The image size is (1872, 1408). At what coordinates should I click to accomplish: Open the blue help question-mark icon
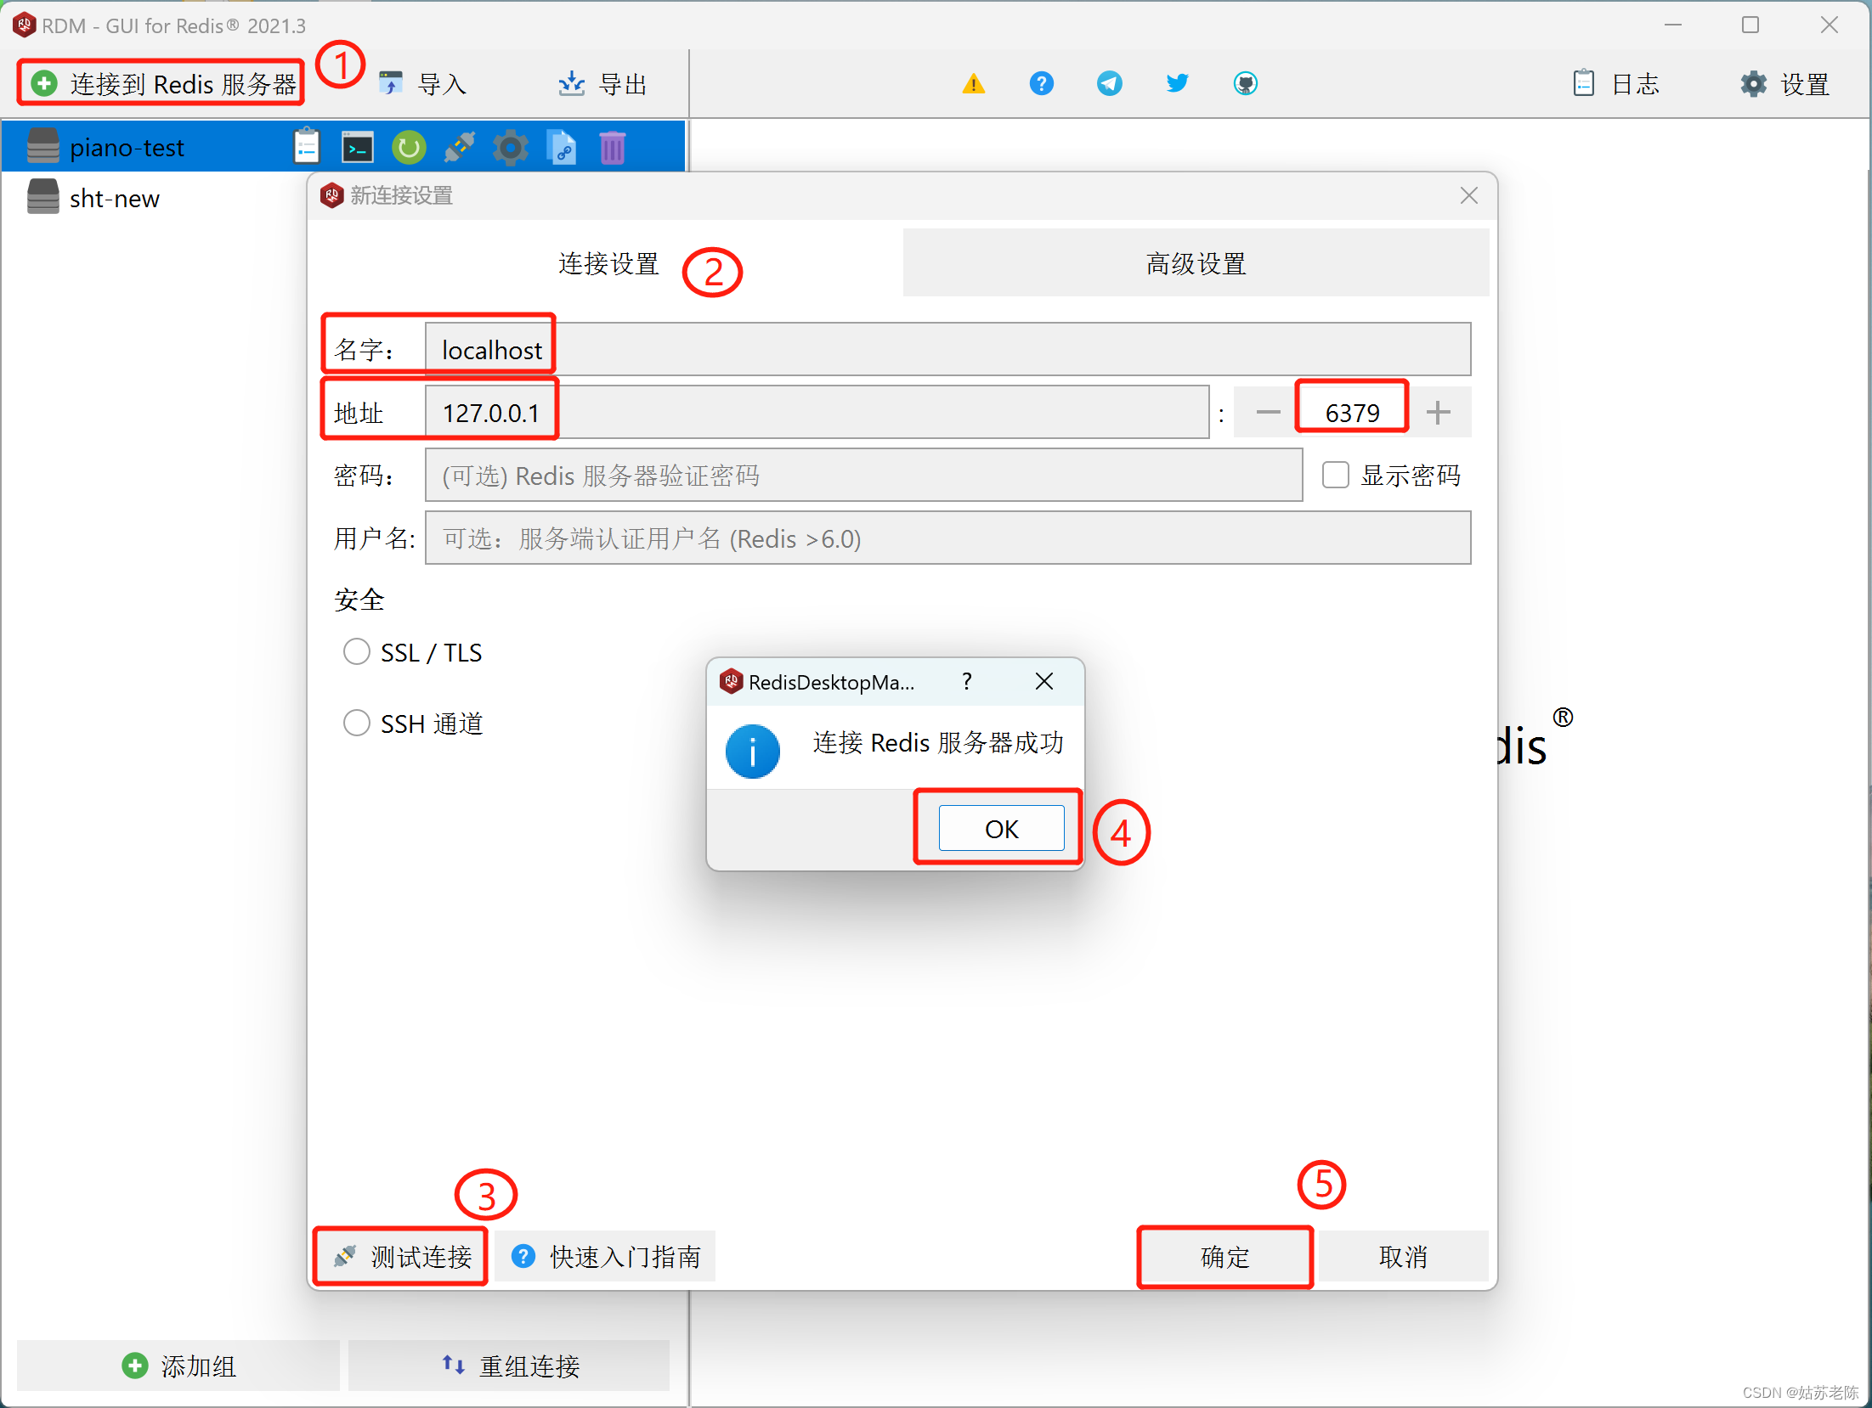tap(1042, 83)
